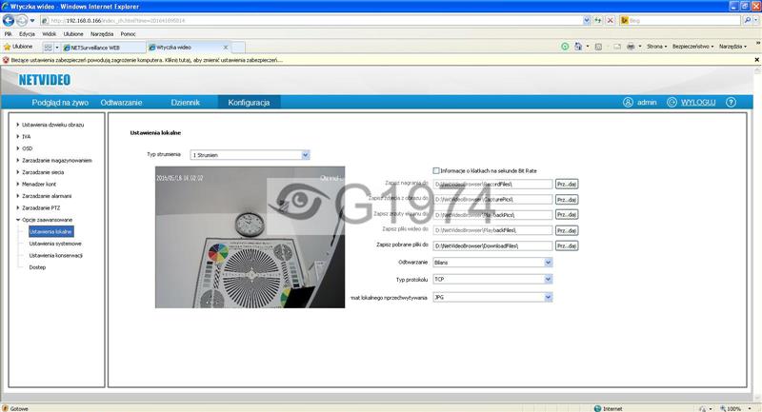Select Ustawienia lokalne in the tree
This screenshot has height=412, width=762.
coord(50,232)
